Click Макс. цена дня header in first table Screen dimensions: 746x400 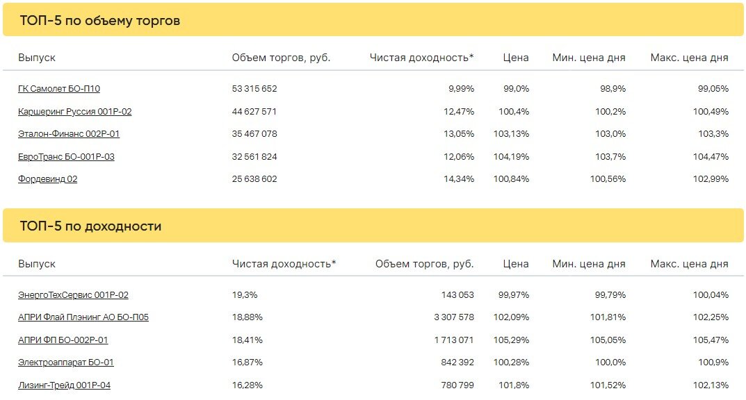coord(689,58)
